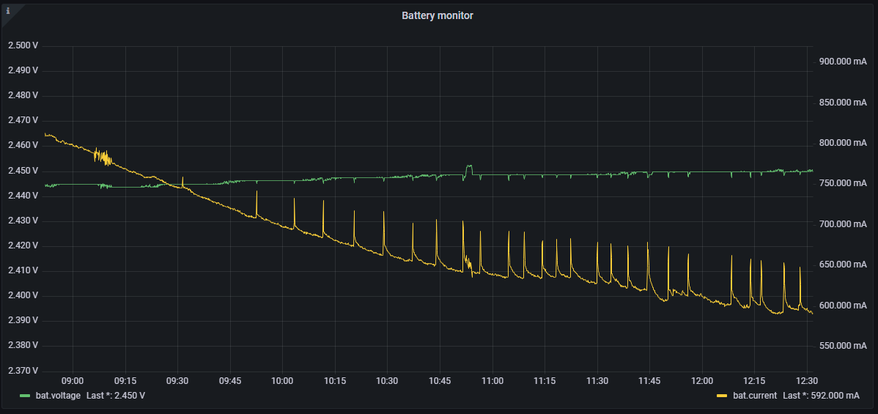The image size is (878, 414).
Task: Click the "Last *: 2.450 V" legend value
Action: tap(116, 396)
